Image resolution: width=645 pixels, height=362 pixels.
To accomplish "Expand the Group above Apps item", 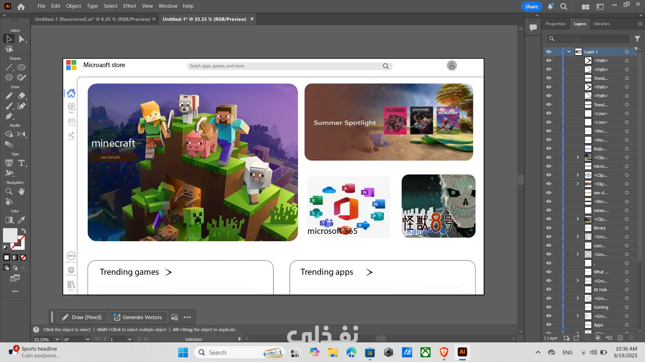I will (x=578, y=316).
